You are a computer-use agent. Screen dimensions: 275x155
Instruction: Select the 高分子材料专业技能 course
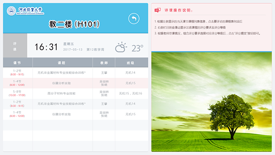pos(61,94)
